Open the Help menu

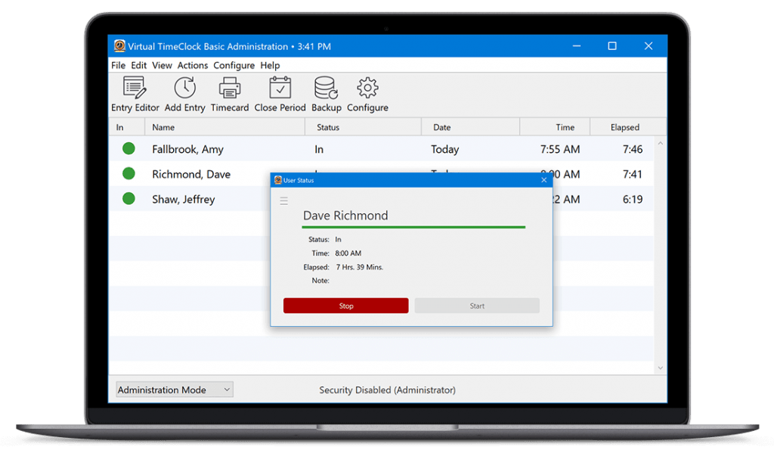coord(270,65)
